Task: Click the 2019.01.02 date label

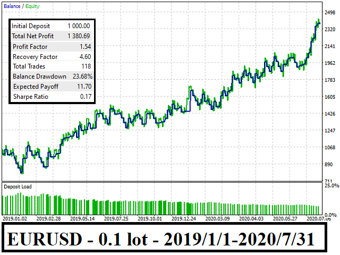Action: 15,218
